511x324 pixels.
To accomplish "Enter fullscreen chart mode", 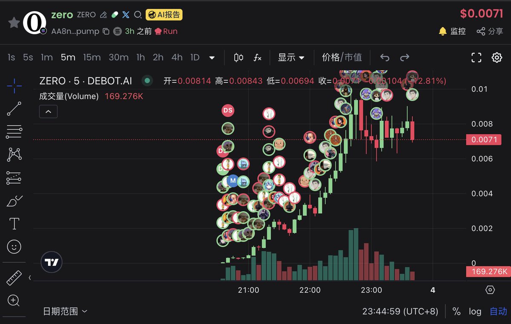I will click(476, 57).
